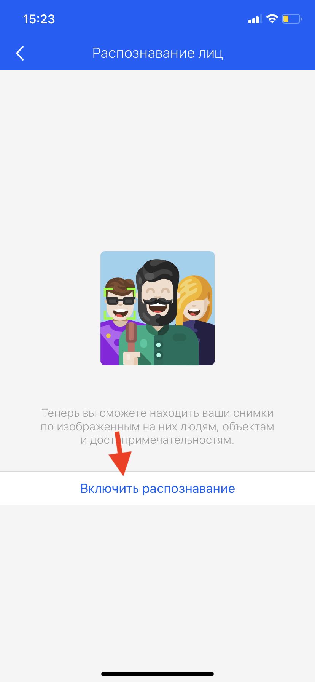Tap the battery indicator icon
Viewport: 315px width, 682px height.
pyautogui.click(x=292, y=19)
